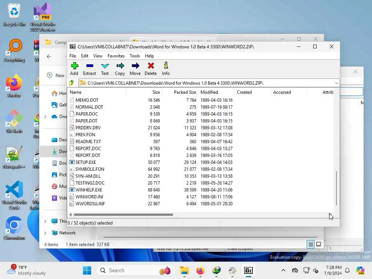Click the red Delete icon
This screenshot has width=372, height=279.
(x=151, y=66)
